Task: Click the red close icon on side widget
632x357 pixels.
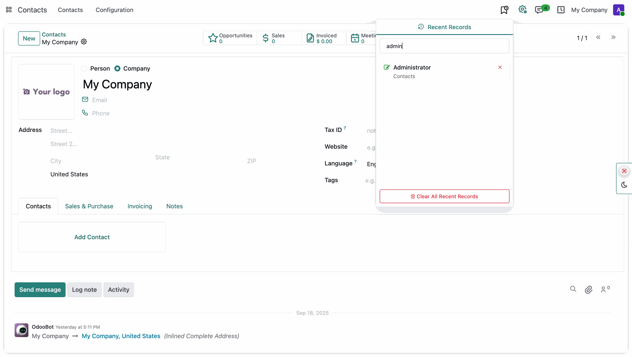Action: pos(624,171)
